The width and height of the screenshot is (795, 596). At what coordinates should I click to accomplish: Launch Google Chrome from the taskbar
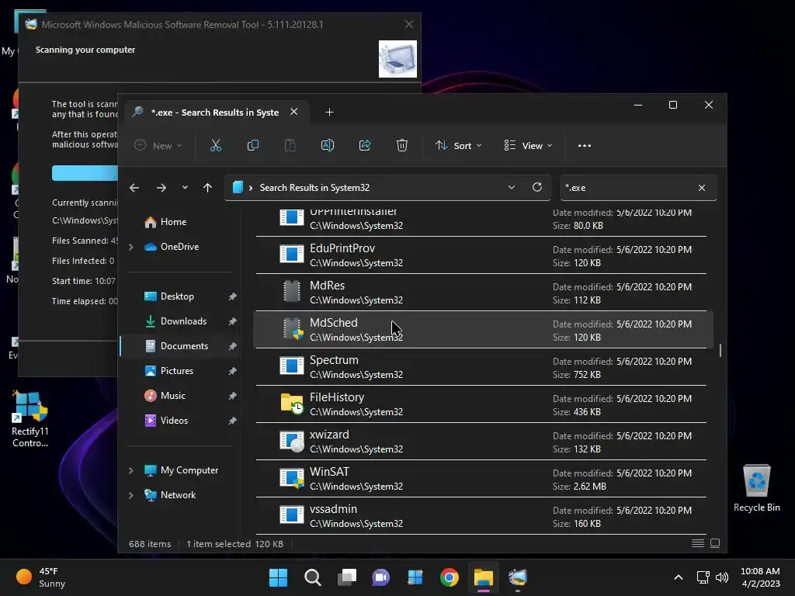(450, 577)
